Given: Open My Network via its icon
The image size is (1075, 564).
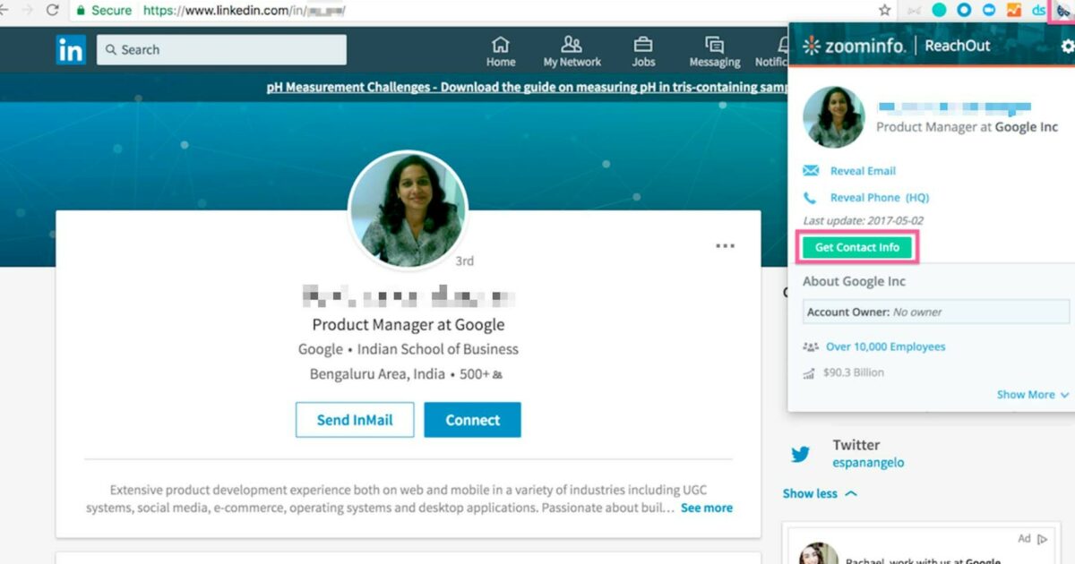Looking at the screenshot, I should point(572,45).
